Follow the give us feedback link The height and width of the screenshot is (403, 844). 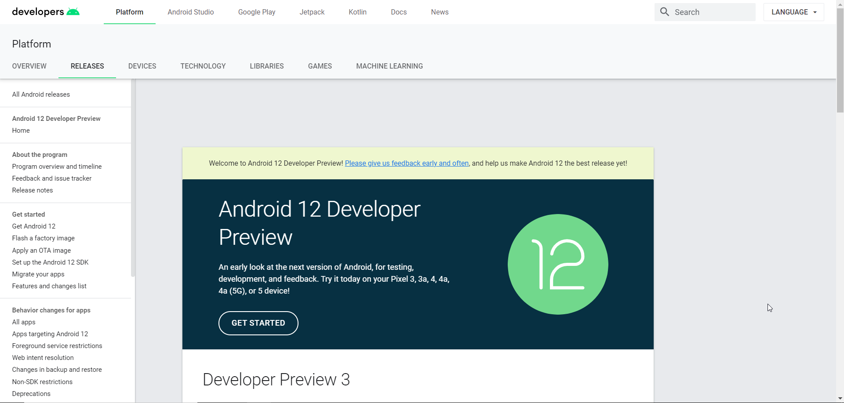tap(407, 163)
